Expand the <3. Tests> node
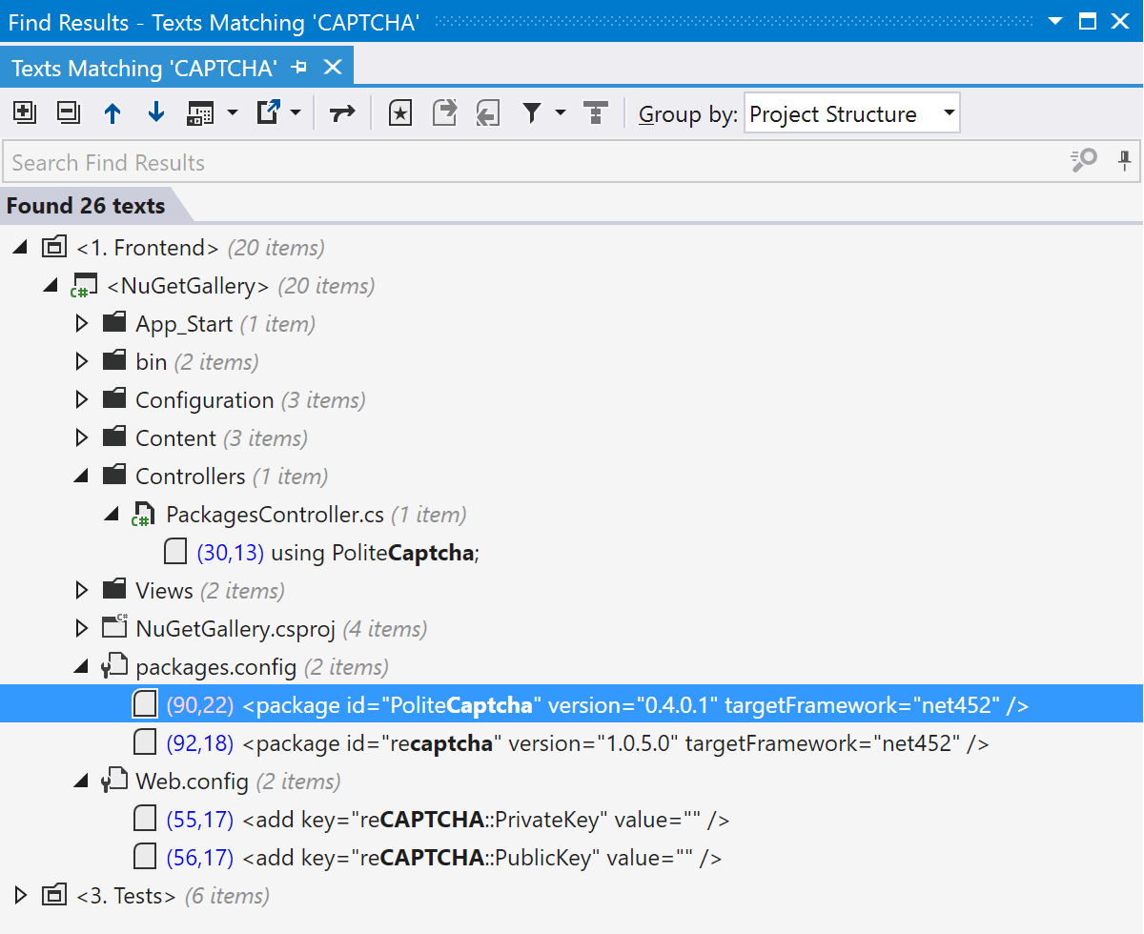The image size is (1144, 934). coord(21,896)
